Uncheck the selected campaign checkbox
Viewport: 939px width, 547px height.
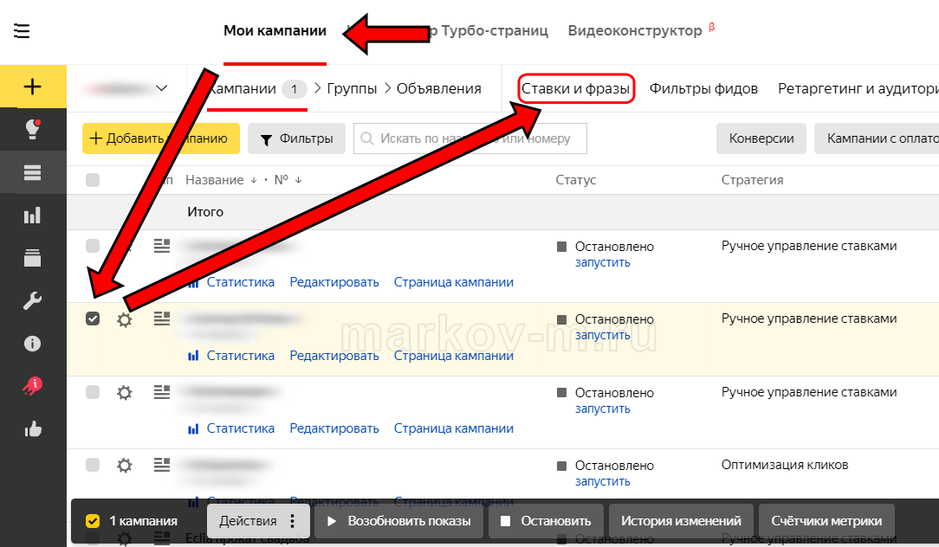click(93, 319)
